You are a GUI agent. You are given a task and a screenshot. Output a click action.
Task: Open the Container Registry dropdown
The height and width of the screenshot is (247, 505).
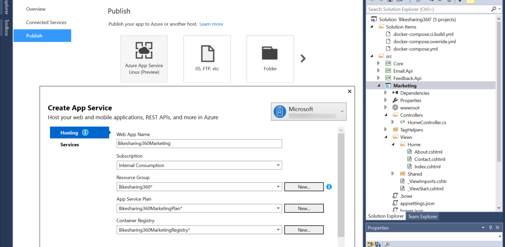[278, 230]
